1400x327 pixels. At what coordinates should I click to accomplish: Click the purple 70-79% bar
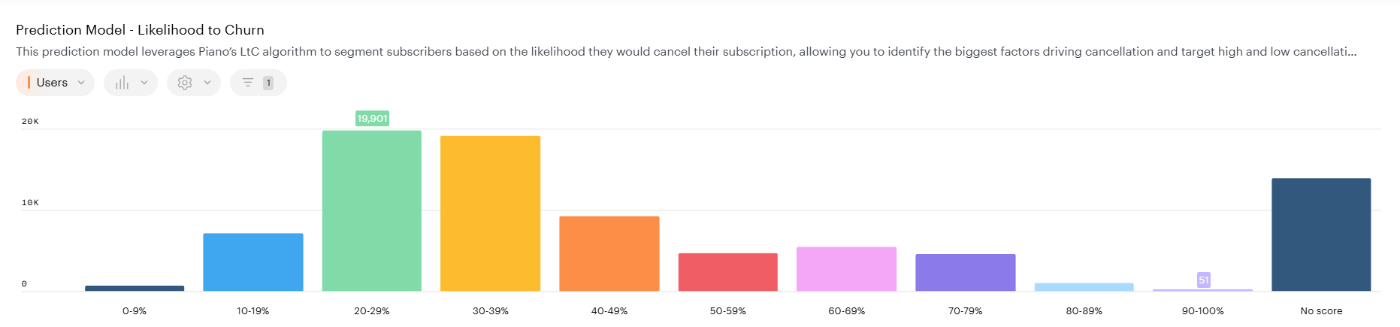tap(965, 272)
